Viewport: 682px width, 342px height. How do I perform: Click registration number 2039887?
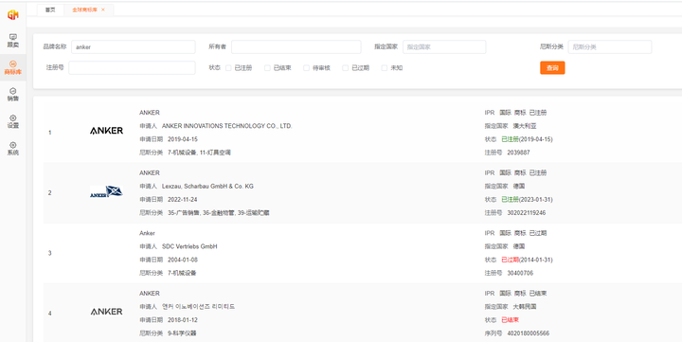(518, 153)
